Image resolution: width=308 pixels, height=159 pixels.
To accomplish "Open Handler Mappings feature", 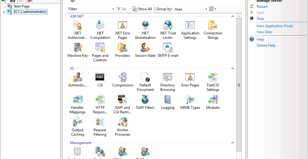I will (x=77, y=104).
